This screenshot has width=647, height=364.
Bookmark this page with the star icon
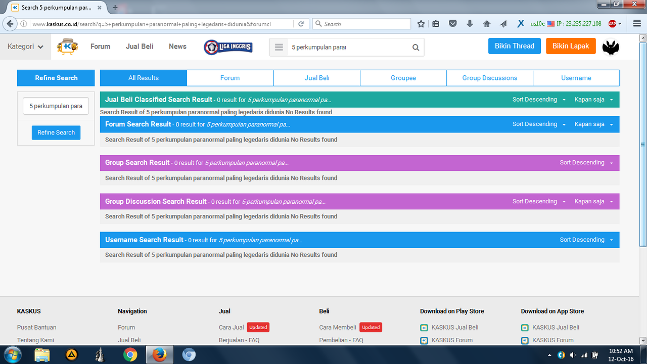coord(421,24)
